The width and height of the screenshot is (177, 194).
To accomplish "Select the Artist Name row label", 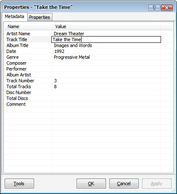I will [x=18, y=34].
